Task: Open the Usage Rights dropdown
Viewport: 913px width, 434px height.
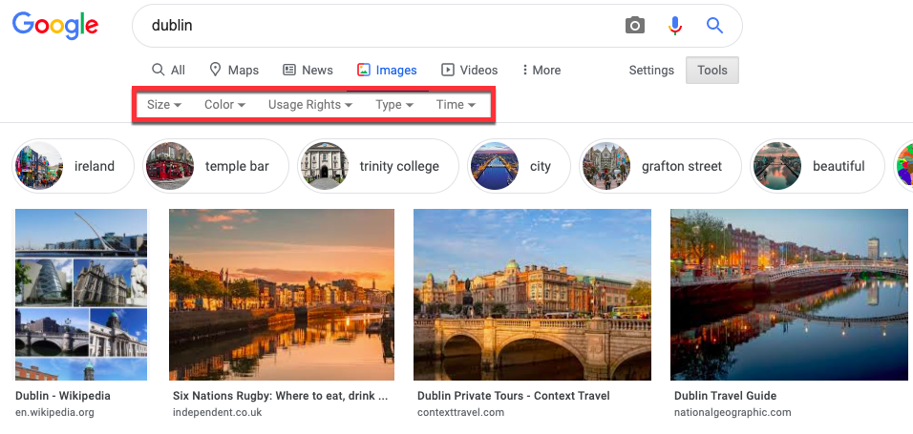Action: point(310,105)
